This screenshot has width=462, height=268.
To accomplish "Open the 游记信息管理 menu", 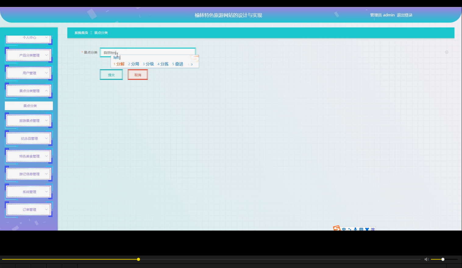I will [29, 174].
